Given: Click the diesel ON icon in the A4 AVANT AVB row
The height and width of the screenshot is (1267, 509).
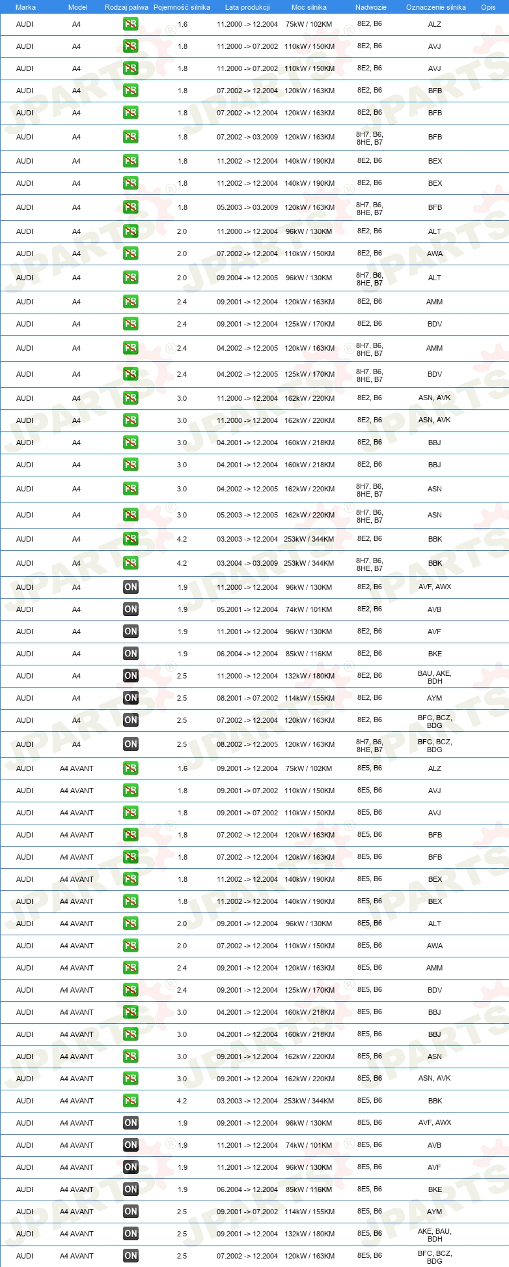Looking at the screenshot, I should click(x=131, y=1145).
